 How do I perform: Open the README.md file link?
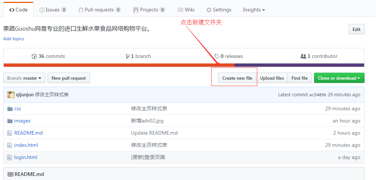(x=28, y=133)
